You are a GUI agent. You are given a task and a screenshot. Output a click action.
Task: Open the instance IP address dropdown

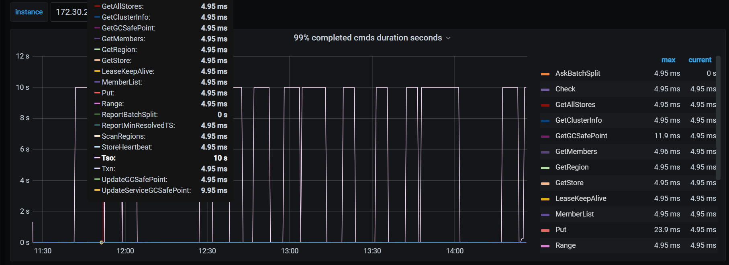[x=71, y=12]
